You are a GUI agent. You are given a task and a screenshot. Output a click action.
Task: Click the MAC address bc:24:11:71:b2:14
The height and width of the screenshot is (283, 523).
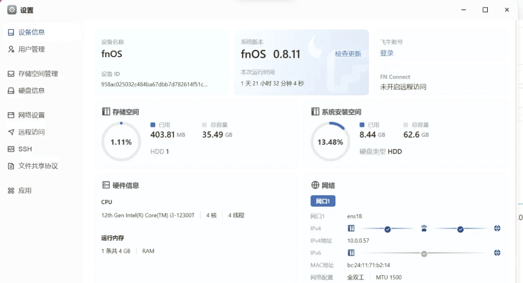coord(368,265)
